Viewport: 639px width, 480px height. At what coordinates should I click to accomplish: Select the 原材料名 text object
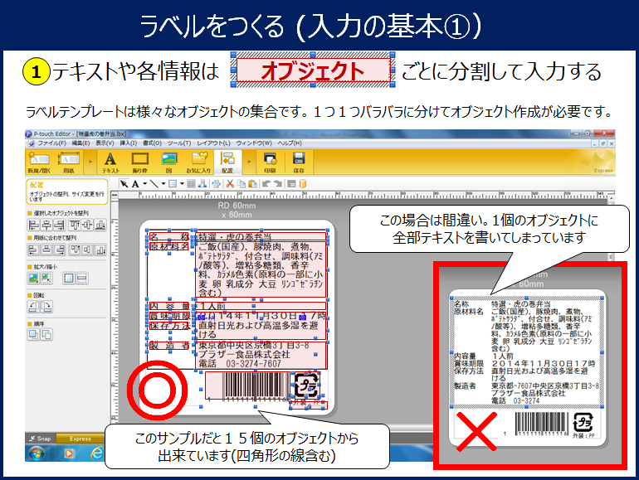(169, 246)
